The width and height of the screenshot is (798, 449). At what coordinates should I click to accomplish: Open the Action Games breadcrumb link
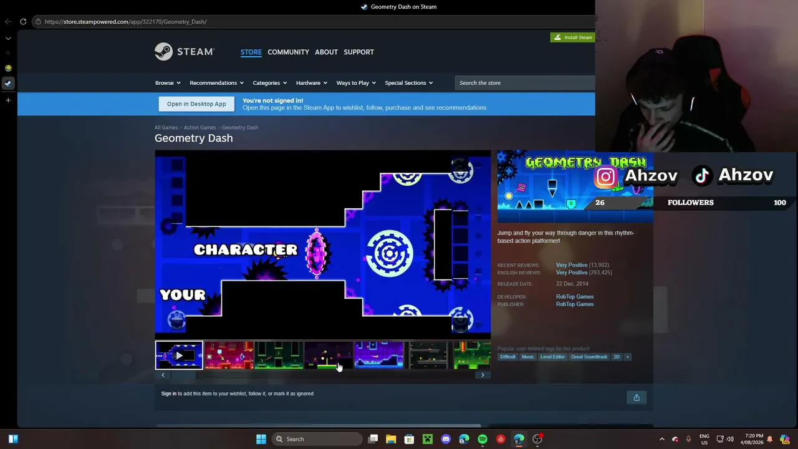[x=200, y=127]
